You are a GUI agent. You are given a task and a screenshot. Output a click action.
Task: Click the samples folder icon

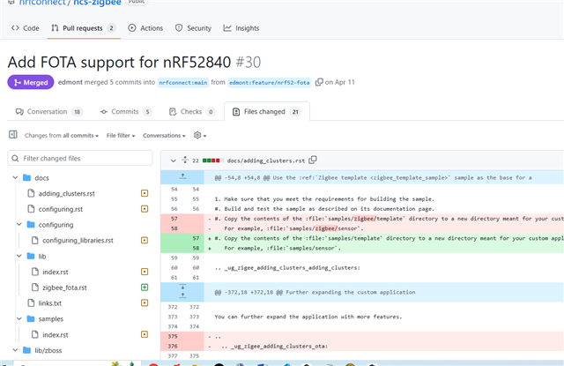click(x=31, y=318)
